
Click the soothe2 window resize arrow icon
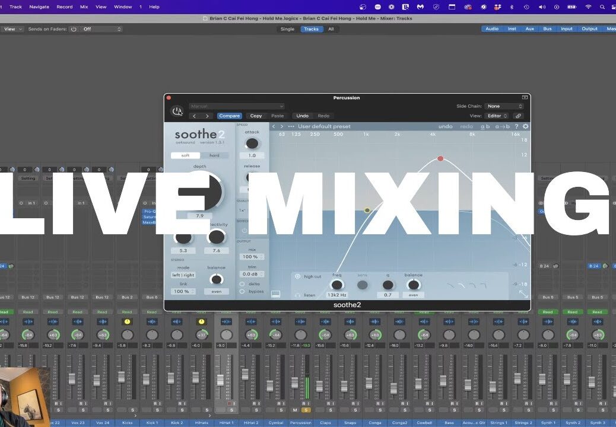(523, 294)
